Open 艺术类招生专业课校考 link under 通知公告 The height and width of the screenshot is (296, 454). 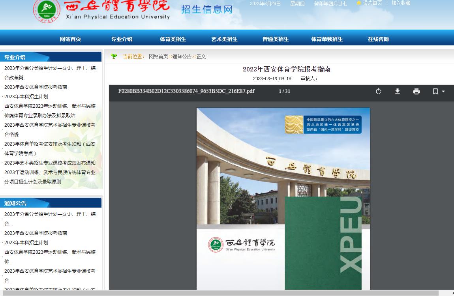coord(50,275)
